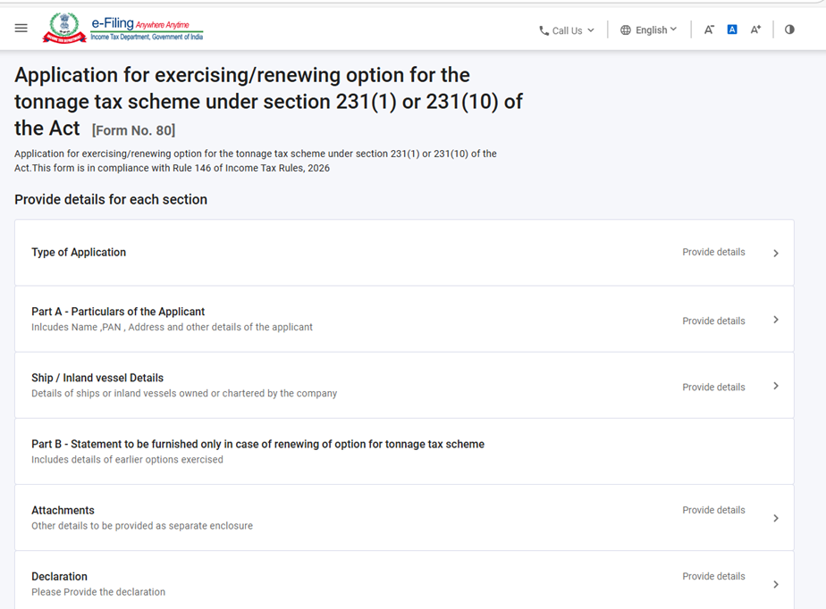Increase font size with A+ icon
Image resolution: width=826 pixels, height=609 pixels.
click(x=755, y=29)
